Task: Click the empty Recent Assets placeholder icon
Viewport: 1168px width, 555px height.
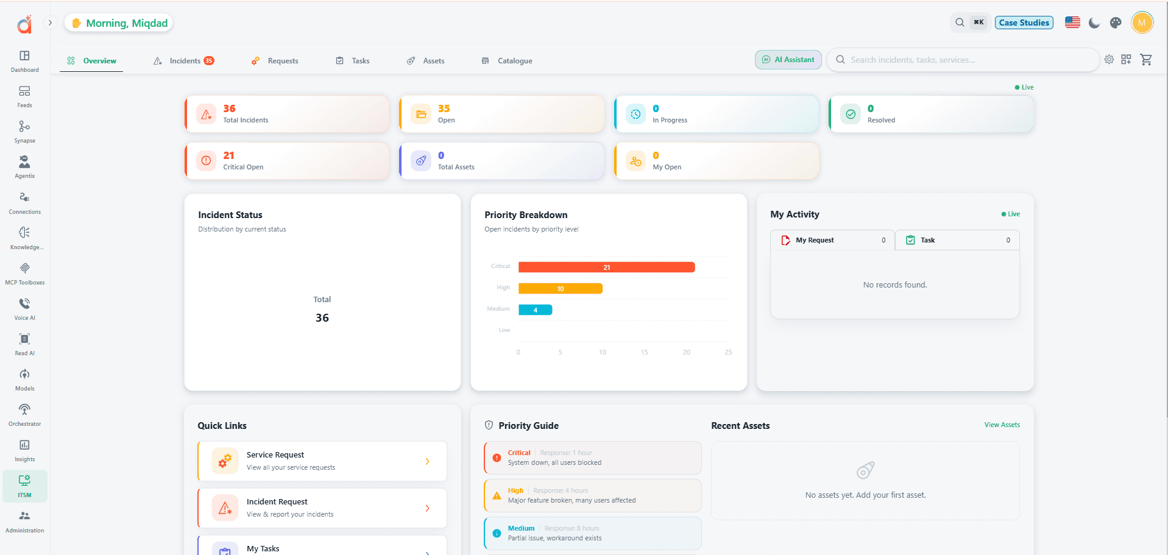Action: pos(865,470)
